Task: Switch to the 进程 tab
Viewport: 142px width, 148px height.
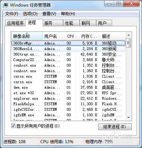Action: pos(34,22)
